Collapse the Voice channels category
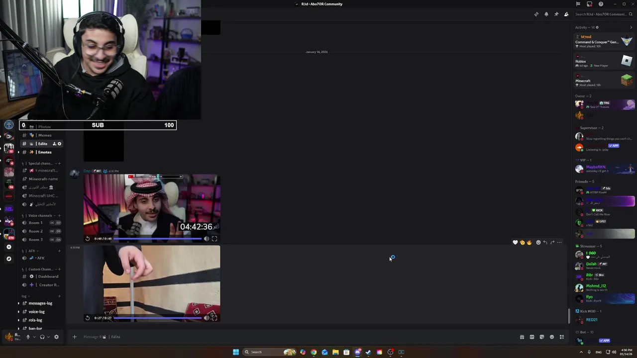 point(39,215)
